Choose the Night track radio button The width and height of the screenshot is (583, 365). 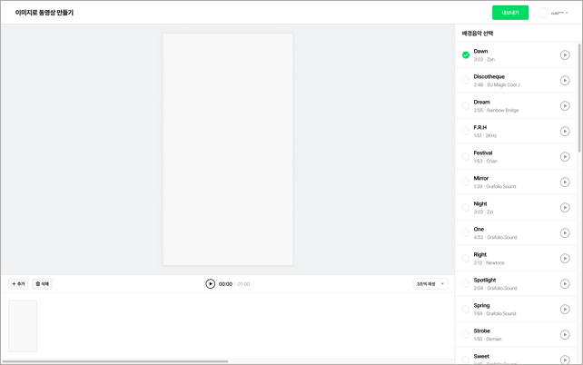[466, 208]
